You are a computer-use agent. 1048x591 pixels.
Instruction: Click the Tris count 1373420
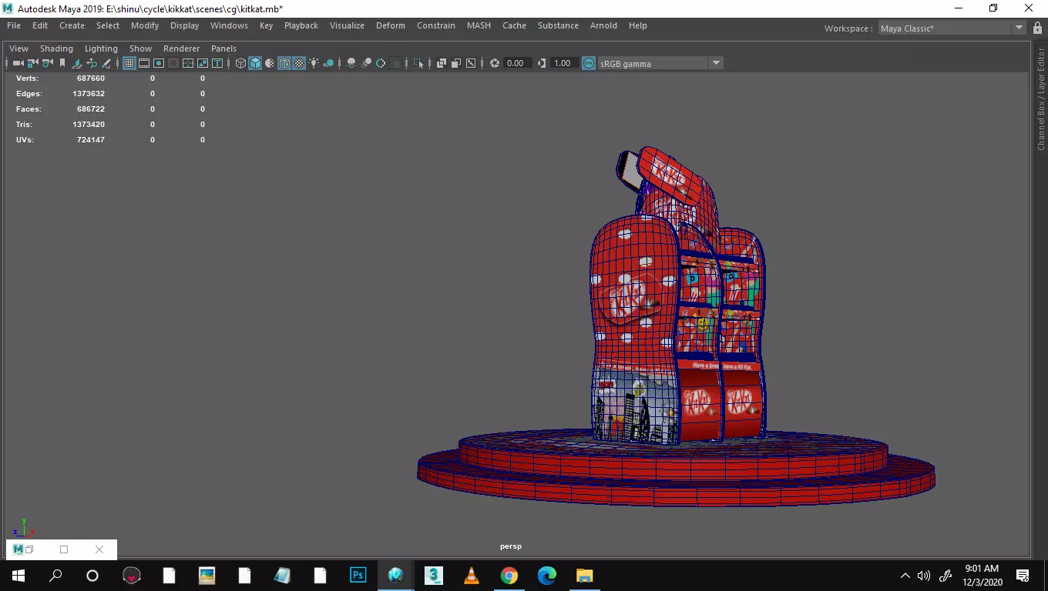(89, 125)
